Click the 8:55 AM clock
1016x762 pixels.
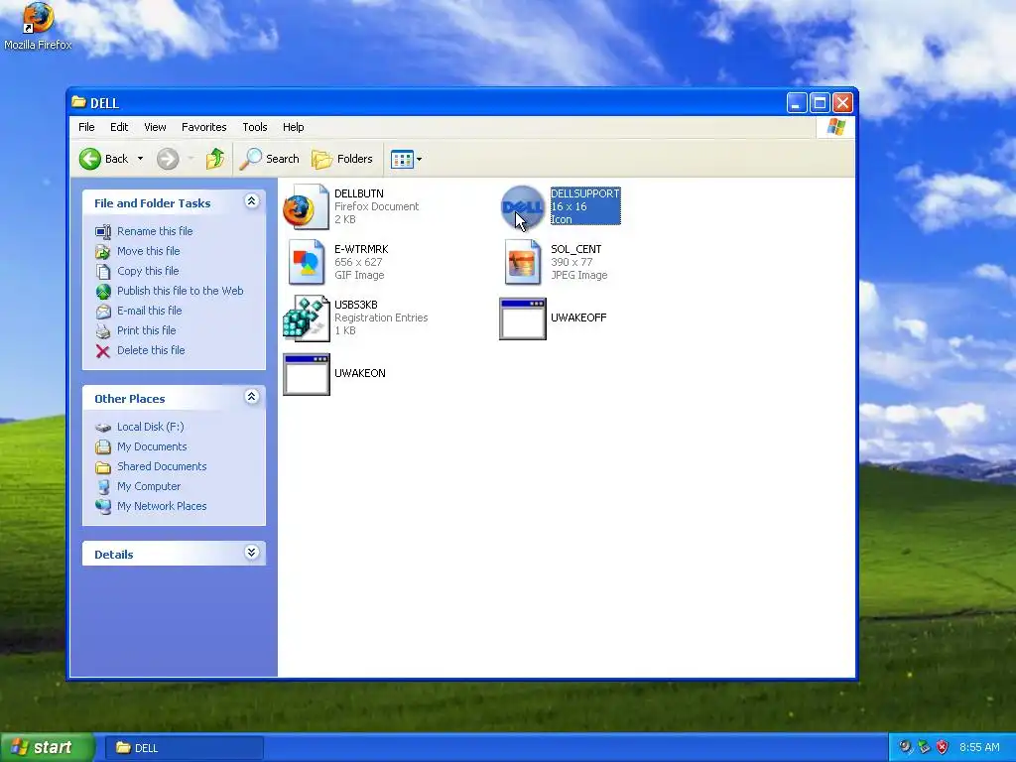click(979, 748)
